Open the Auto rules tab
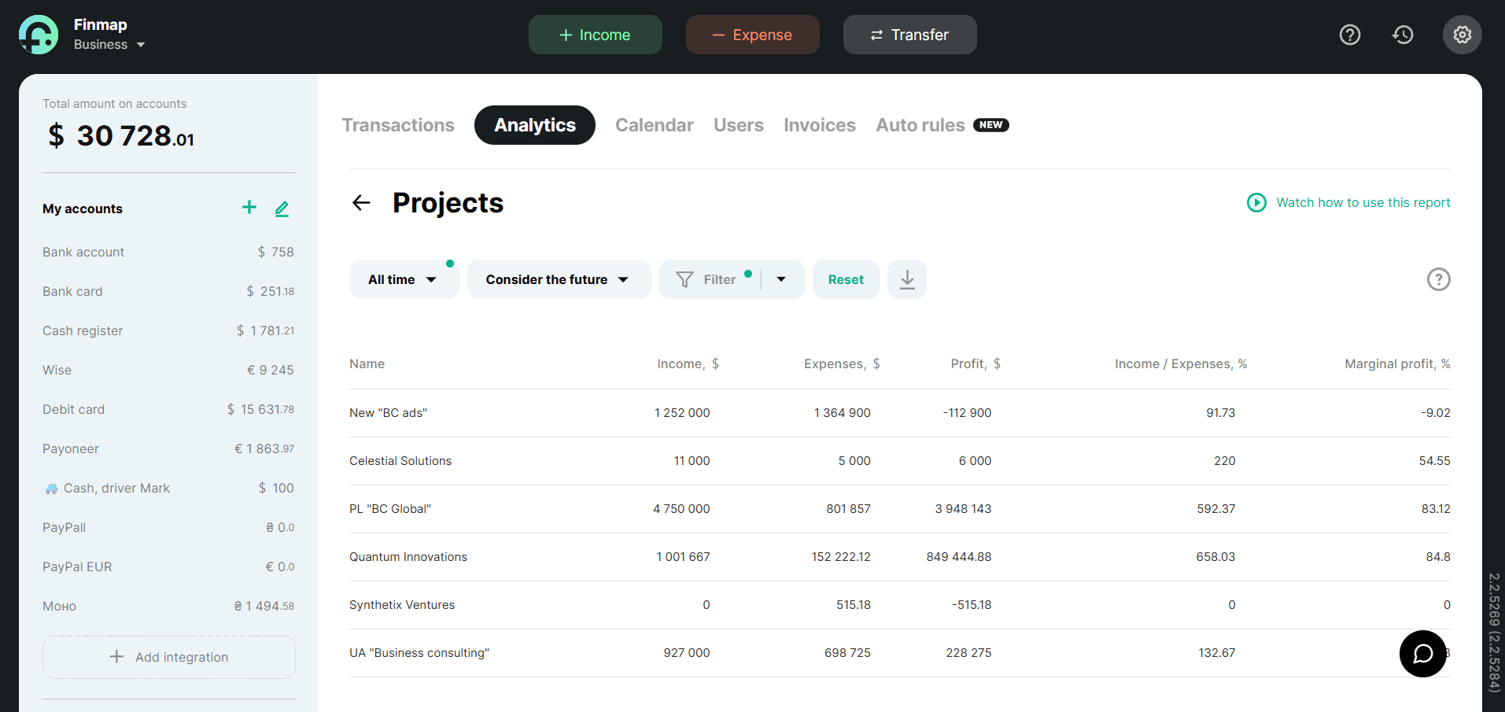Viewport: 1505px width, 712px height. tap(920, 125)
